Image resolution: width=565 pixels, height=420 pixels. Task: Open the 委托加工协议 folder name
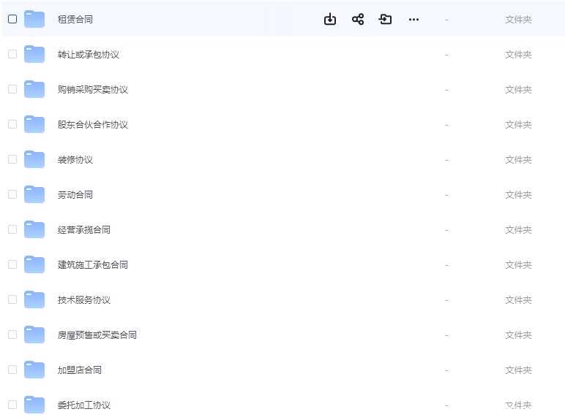(84, 405)
